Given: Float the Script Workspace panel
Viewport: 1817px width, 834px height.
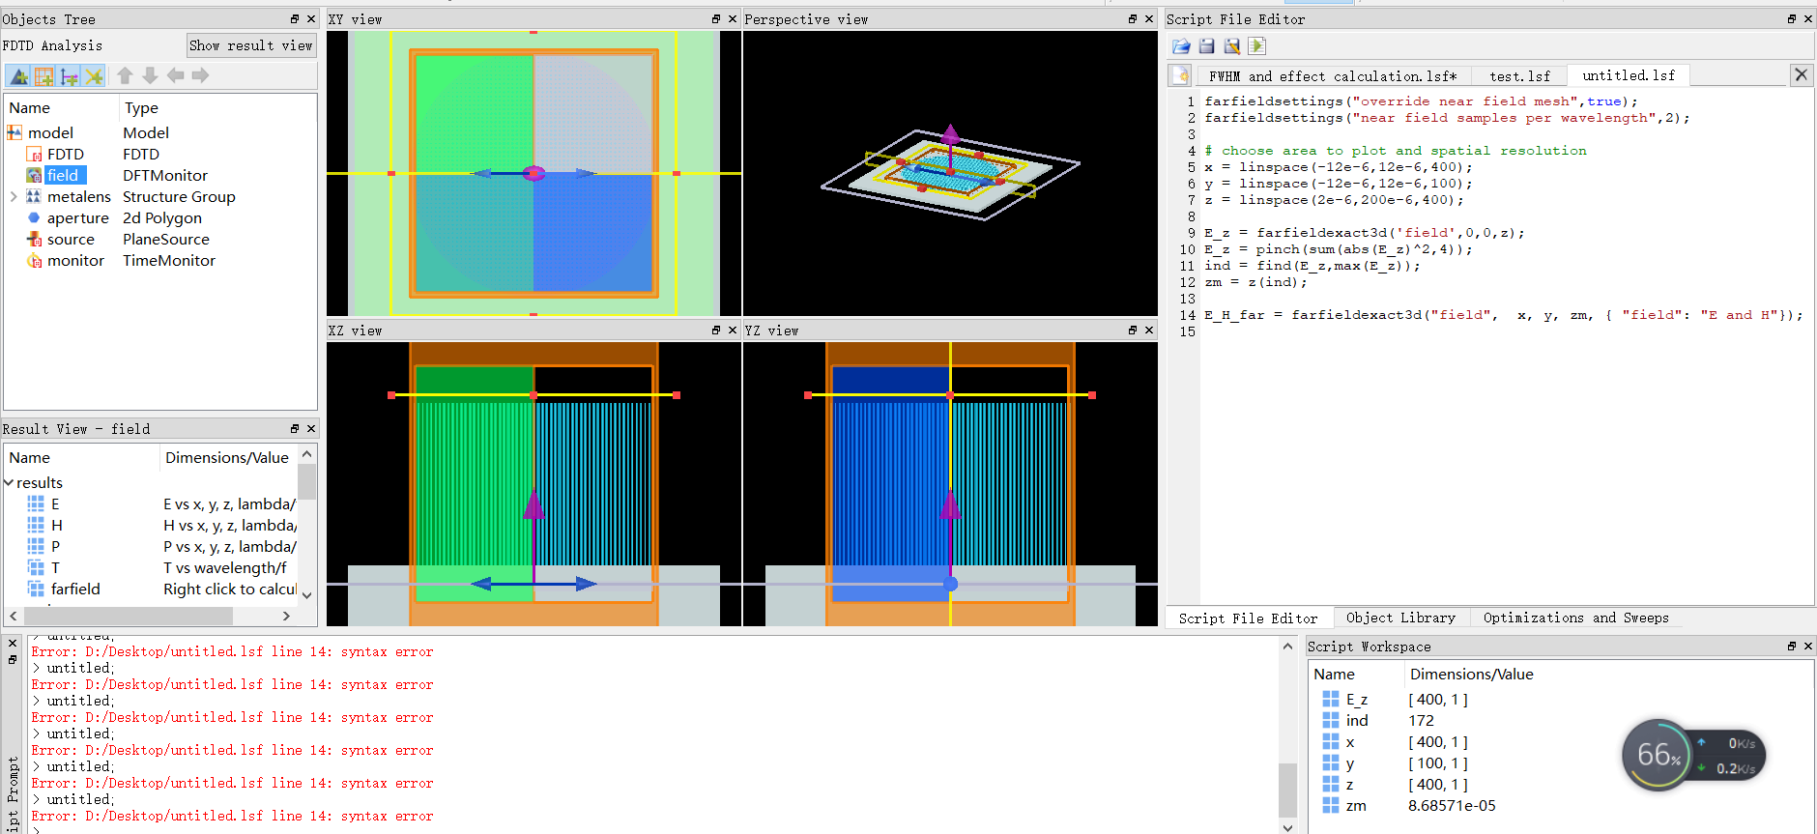Looking at the screenshot, I should pos(1792,647).
